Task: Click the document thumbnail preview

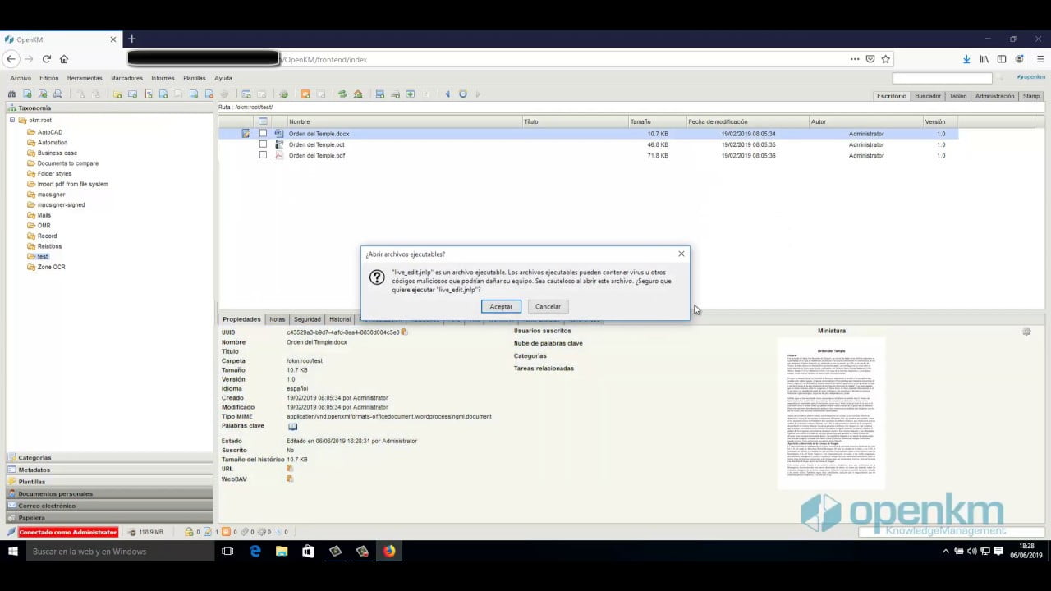Action: (832, 413)
